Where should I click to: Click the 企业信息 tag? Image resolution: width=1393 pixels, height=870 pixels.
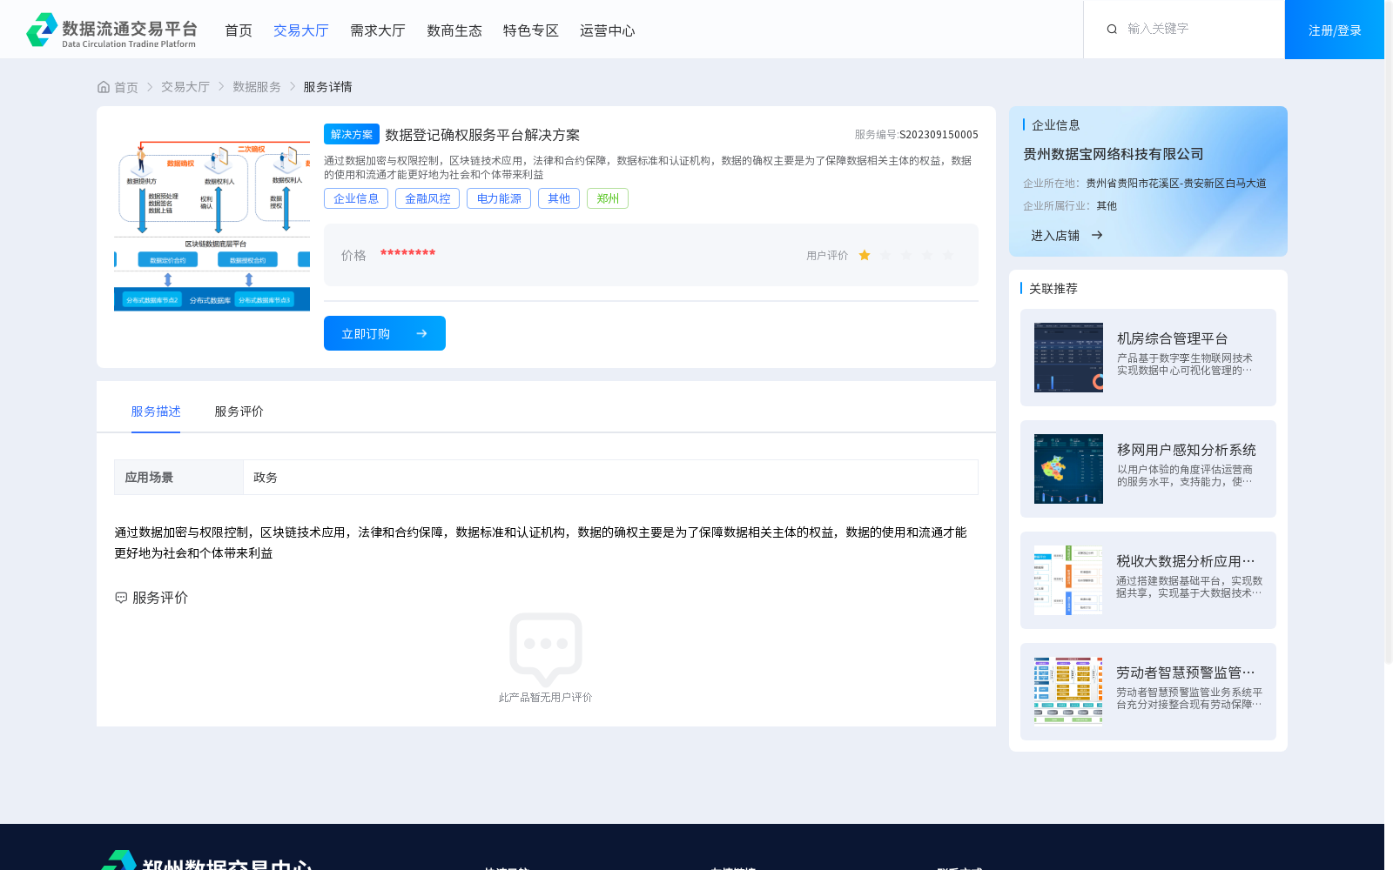(x=356, y=198)
